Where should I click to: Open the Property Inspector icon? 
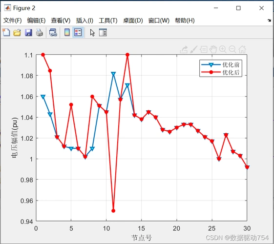click(x=103, y=33)
